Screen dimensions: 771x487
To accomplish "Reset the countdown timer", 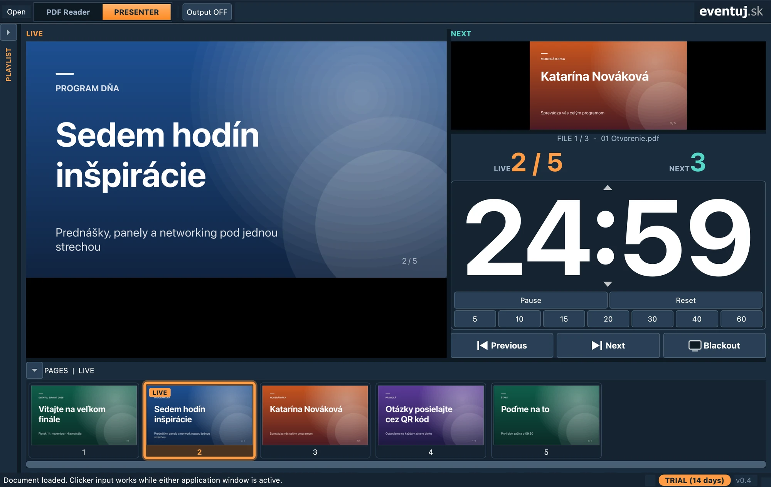I will pos(686,300).
